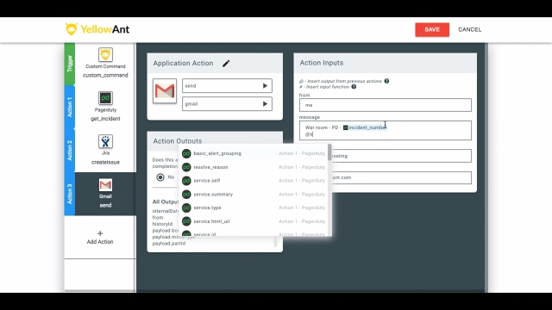This screenshot has width=552, height=310.
Task: Expand the gmail dropdown arrow
Action: pos(265,104)
